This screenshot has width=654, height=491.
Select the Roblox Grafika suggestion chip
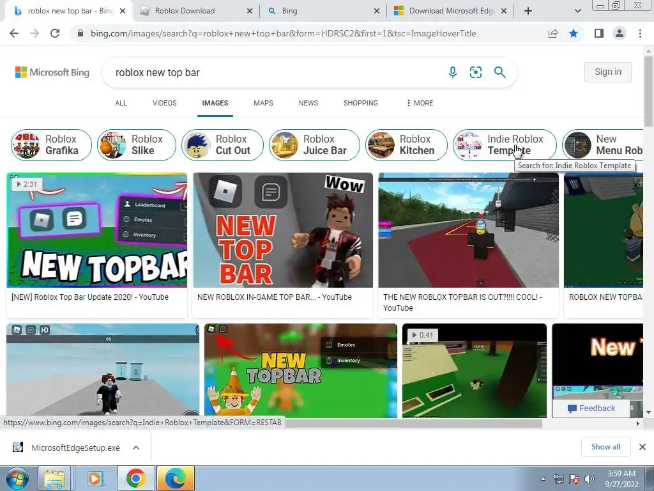[x=51, y=145]
